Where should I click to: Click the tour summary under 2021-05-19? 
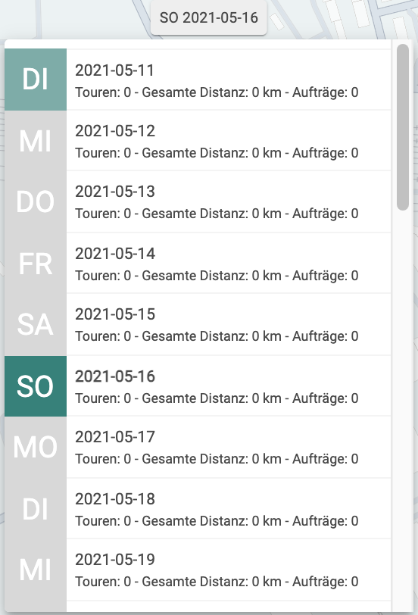coord(217,581)
